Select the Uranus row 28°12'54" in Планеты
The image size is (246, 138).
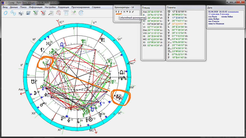(x=178, y=33)
